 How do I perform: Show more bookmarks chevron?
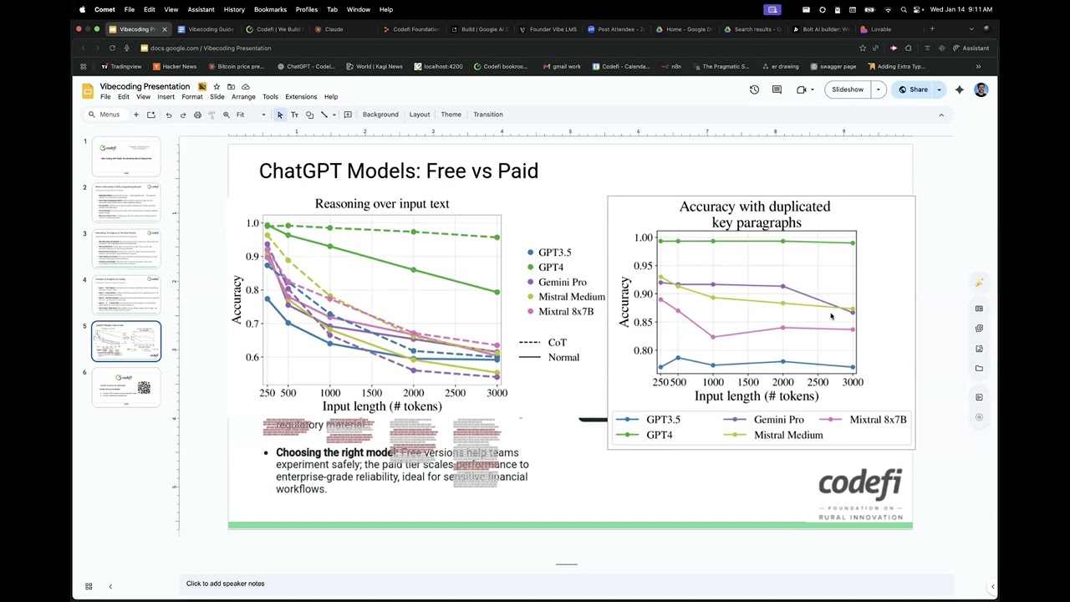click(x=978, y=66)
